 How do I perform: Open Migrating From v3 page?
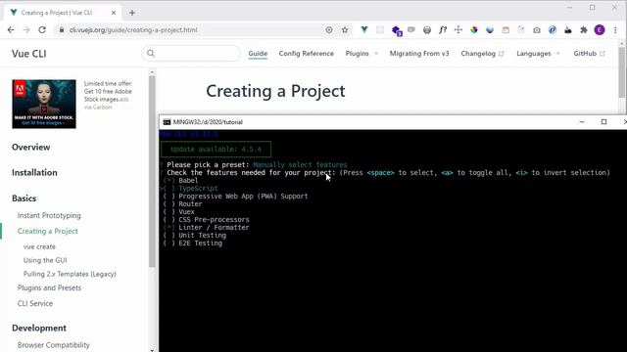pyautogui.click(x=419, y=54)
